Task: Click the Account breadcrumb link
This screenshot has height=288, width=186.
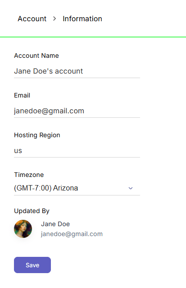Action: [x=32, y=19]
